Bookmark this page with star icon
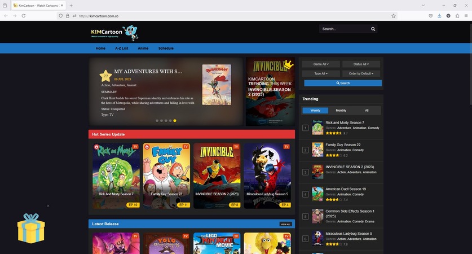This screenshot has width=472, height=254. tap(394, 16)
